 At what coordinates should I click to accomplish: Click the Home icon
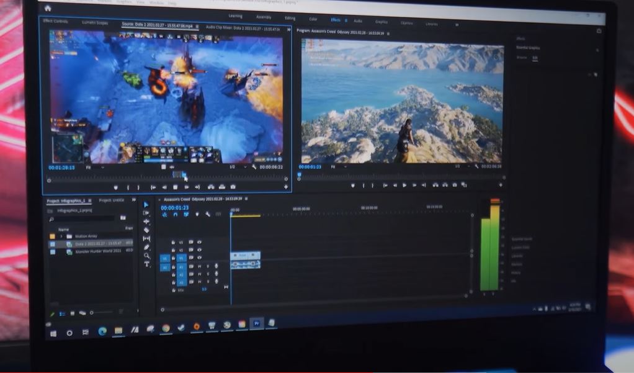[x=48, y=8]
